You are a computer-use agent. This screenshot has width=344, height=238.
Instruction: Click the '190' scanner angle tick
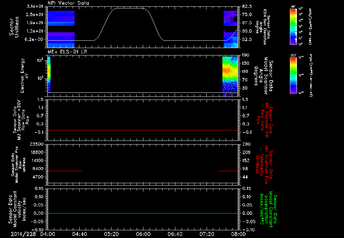[246, 55]
